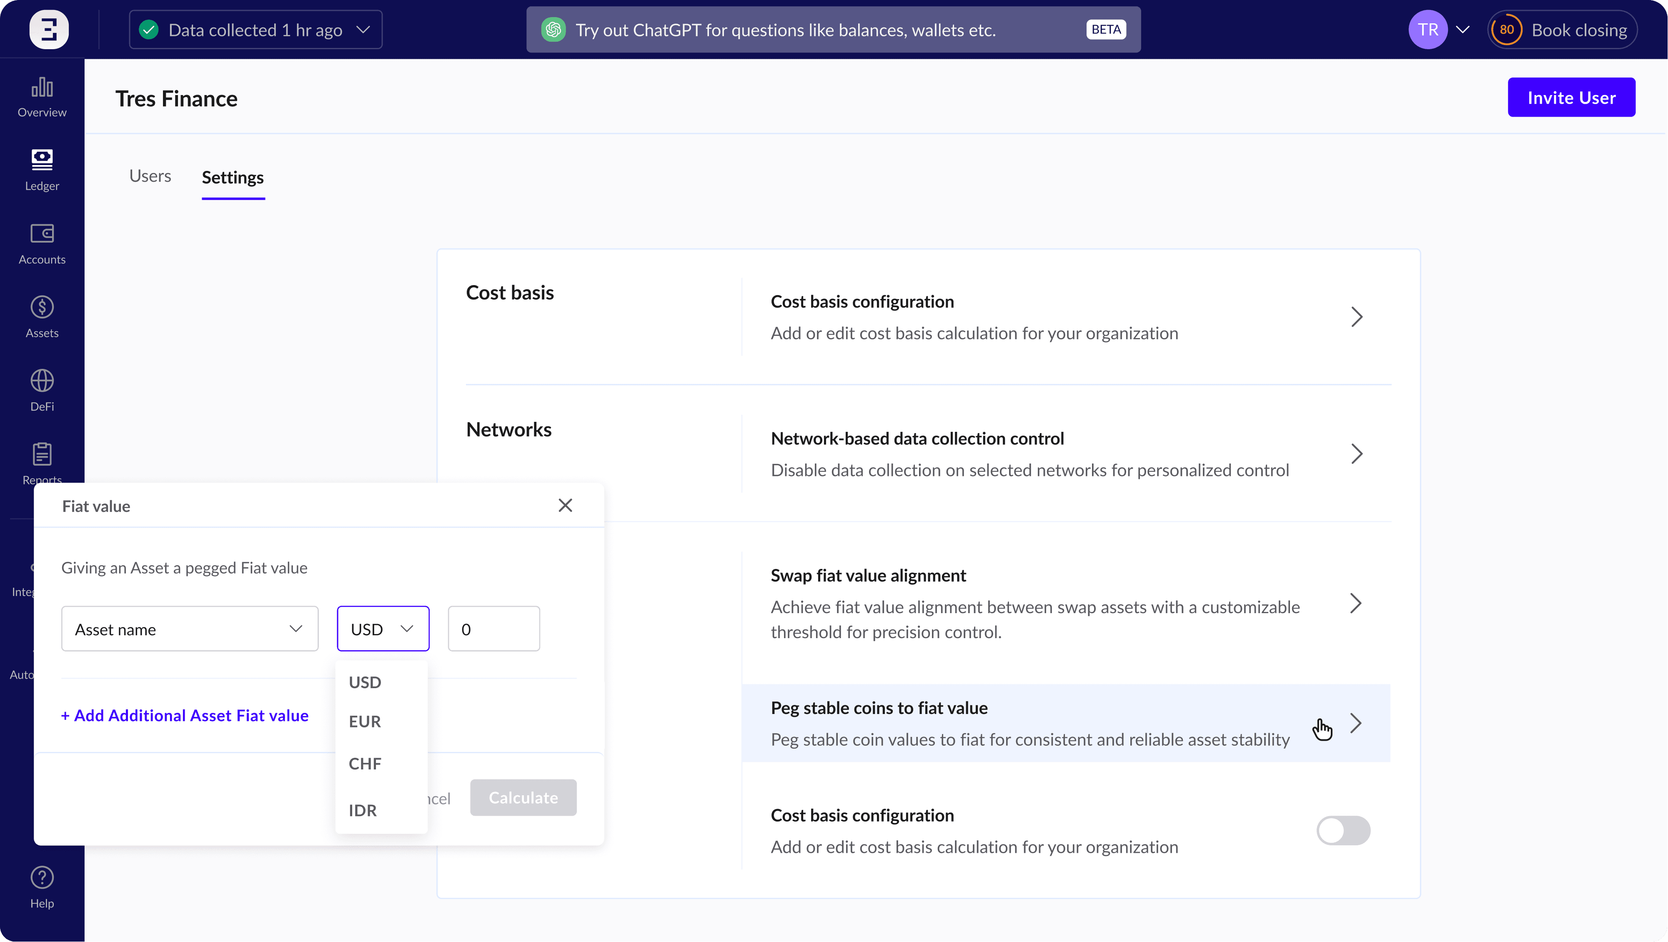Select CHF from the currency list
Viewport: 1668px width, 942px height.
coord(365,764)
